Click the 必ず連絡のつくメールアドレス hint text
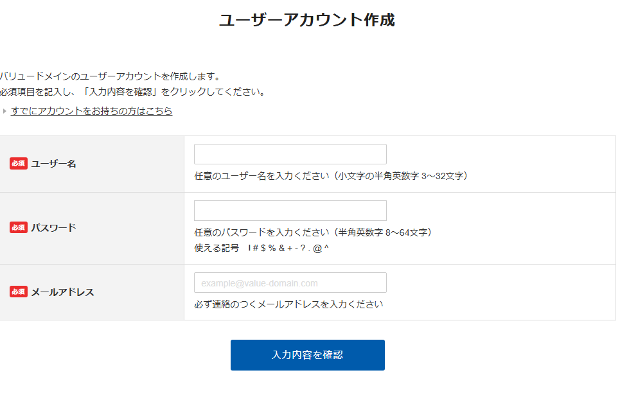This screenshot has width=620, height=402. [x=288, y=304]
